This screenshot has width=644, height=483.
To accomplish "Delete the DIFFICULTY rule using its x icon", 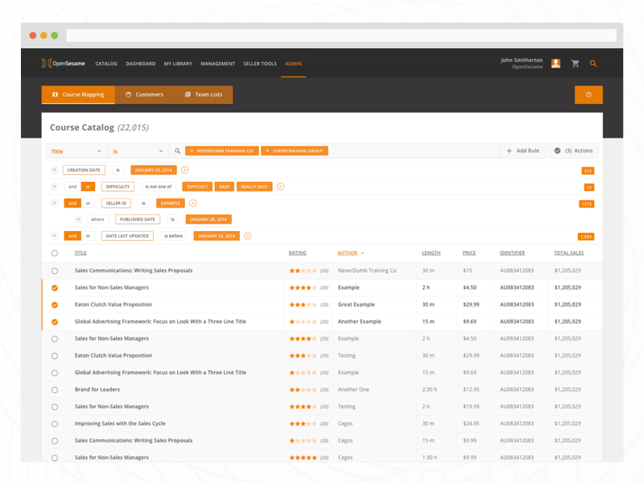I will pos(55,186).
